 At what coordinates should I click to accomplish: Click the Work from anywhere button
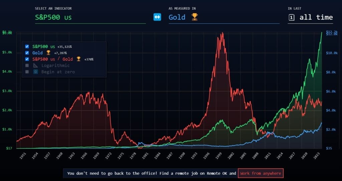coord(261,173)
